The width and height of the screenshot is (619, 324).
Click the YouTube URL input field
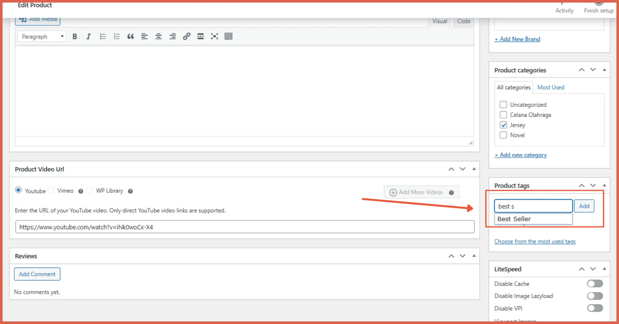click(x=245, y=227)
